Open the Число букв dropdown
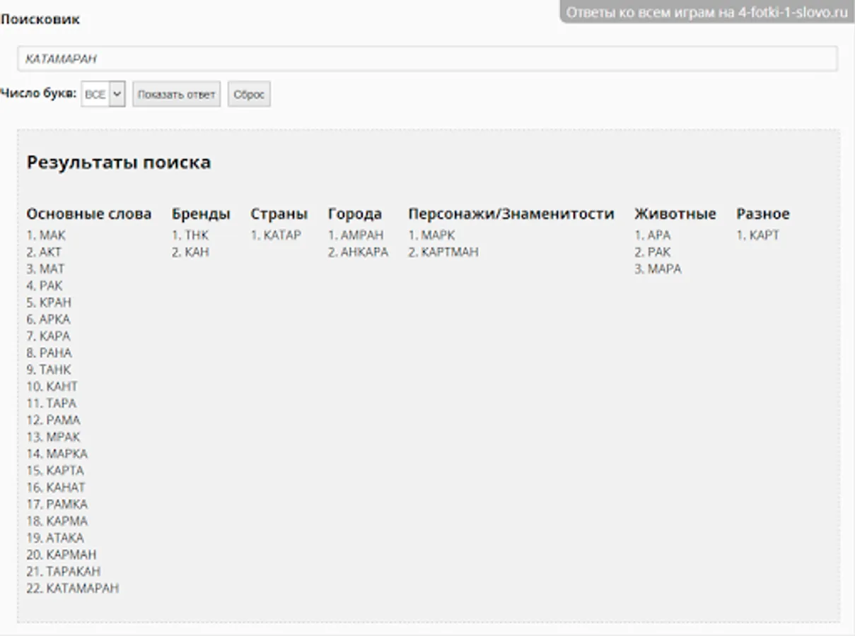Screen dimensions: 855x636 coord(103,94)
